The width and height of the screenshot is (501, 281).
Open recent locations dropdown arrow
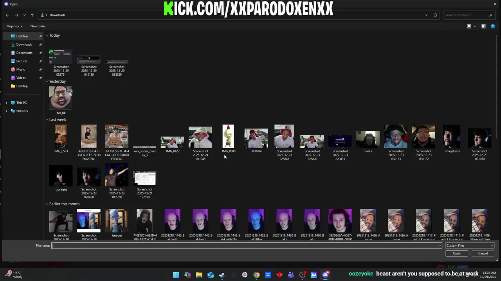point(24,15)
